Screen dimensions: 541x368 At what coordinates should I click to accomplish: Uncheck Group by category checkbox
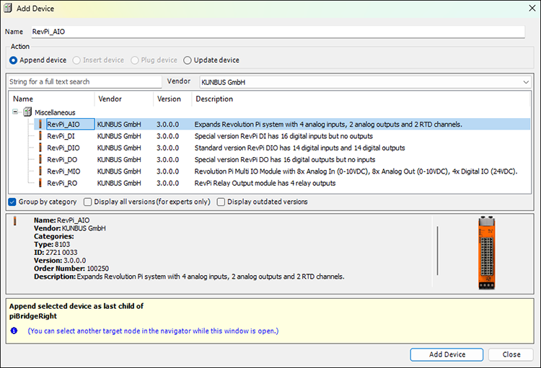[x=12, y=202]
